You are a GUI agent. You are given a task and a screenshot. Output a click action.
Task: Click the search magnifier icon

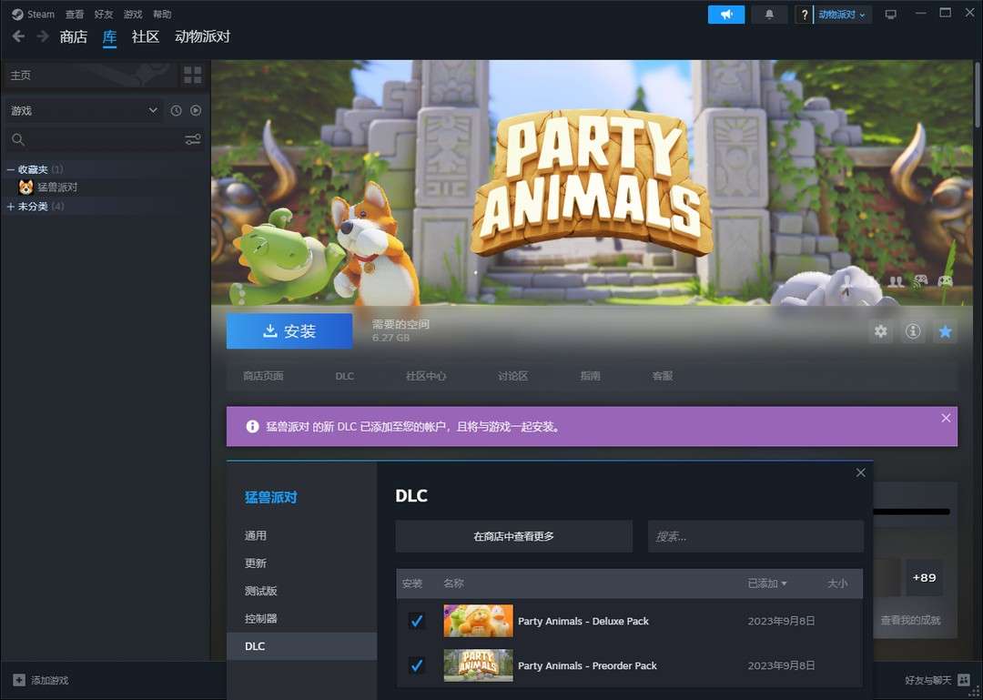coord(18,139)
